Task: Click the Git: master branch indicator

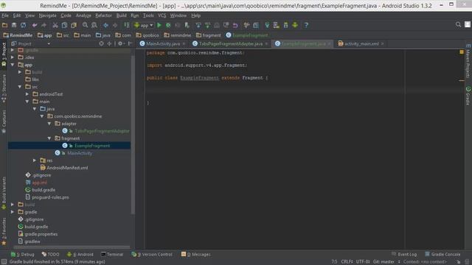Action: pyautogui.click(x=383, y=262)
